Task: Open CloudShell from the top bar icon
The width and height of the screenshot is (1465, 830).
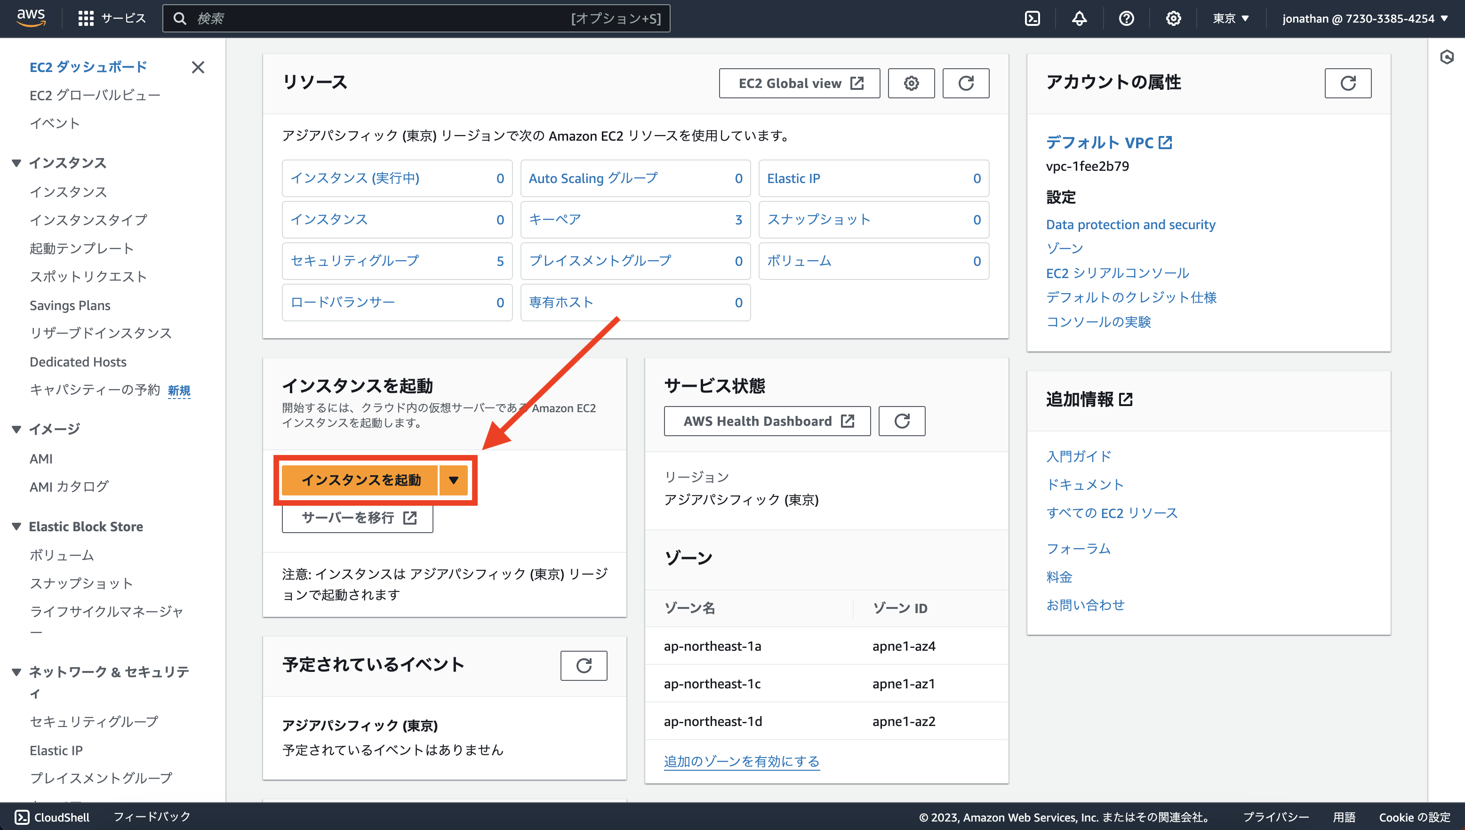Action: pos(1033,18)
